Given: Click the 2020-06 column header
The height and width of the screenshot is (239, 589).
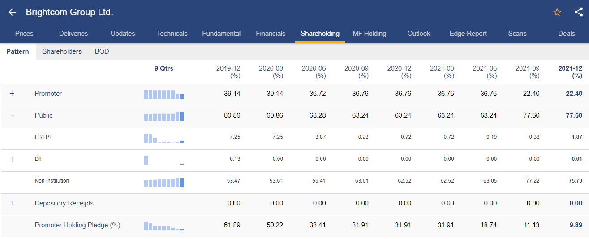Looking at the screenshot, I should [314, 72].
